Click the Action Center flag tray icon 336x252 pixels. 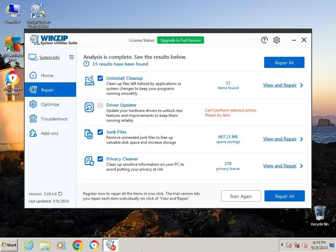tap(289, 245)
